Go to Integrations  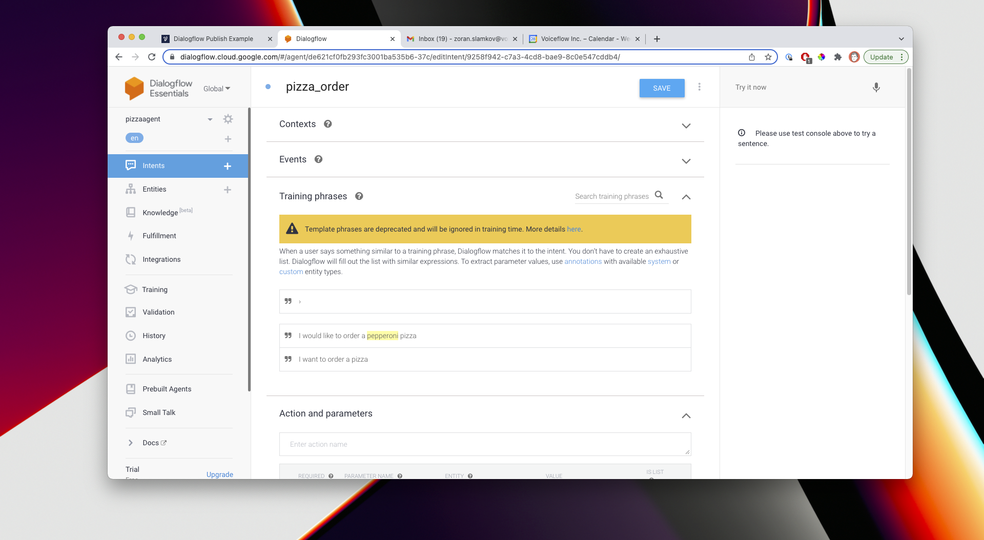(161, 259)
